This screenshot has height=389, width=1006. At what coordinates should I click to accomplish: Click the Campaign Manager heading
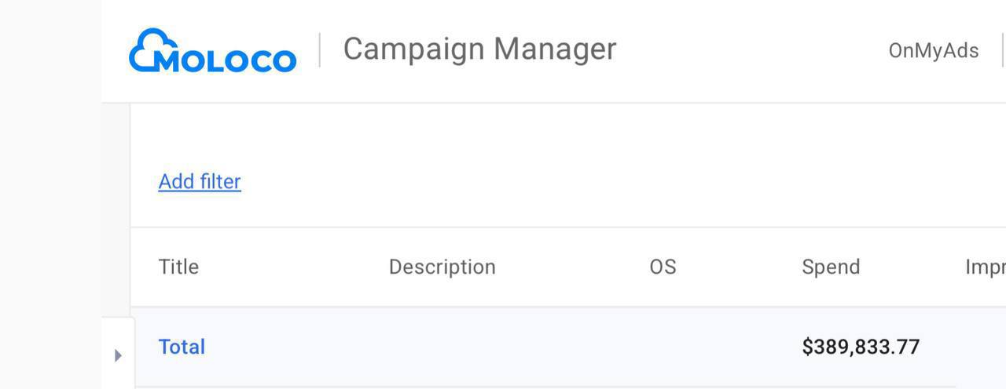tap(479, 49)
